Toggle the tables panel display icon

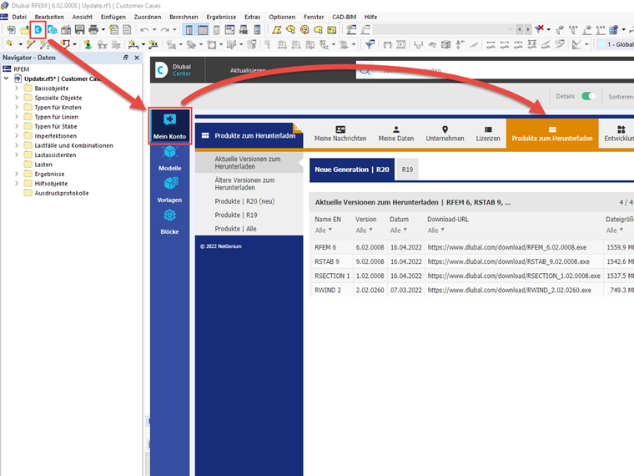coord(203,29)
